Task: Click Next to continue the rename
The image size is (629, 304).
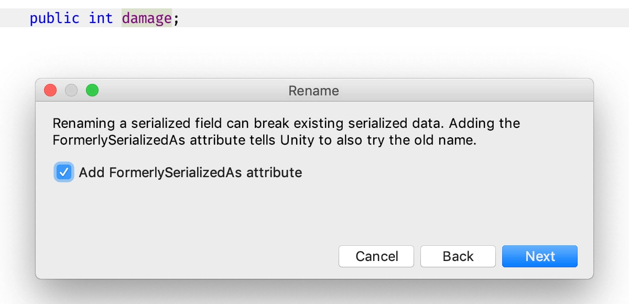Action: point(540,256)
